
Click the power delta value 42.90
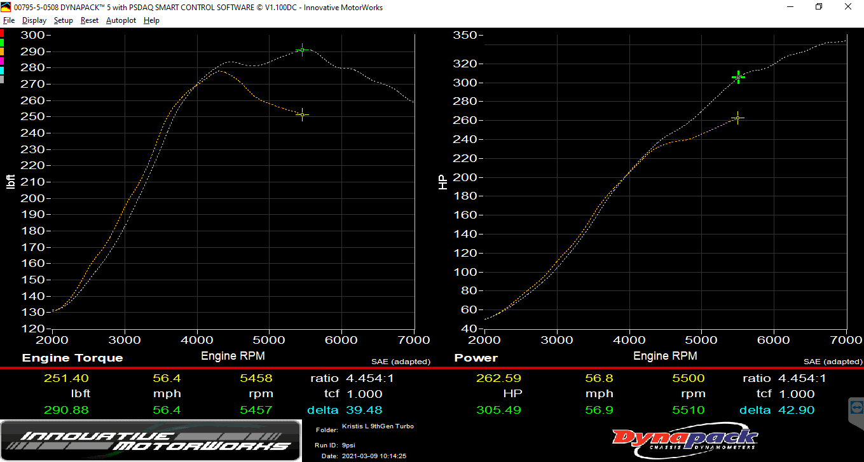pos(797,410)
